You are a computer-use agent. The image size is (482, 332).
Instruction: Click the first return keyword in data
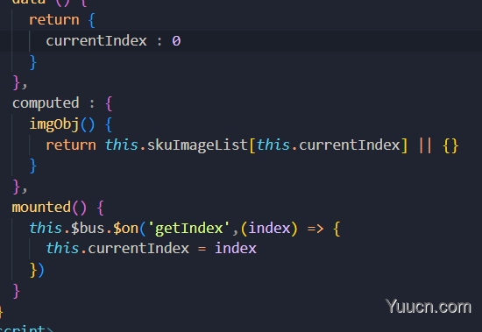pyautogui.click(x=54, y=20)
